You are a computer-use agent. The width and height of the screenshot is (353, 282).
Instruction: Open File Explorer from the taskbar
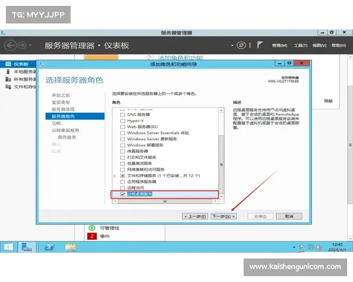71,247
